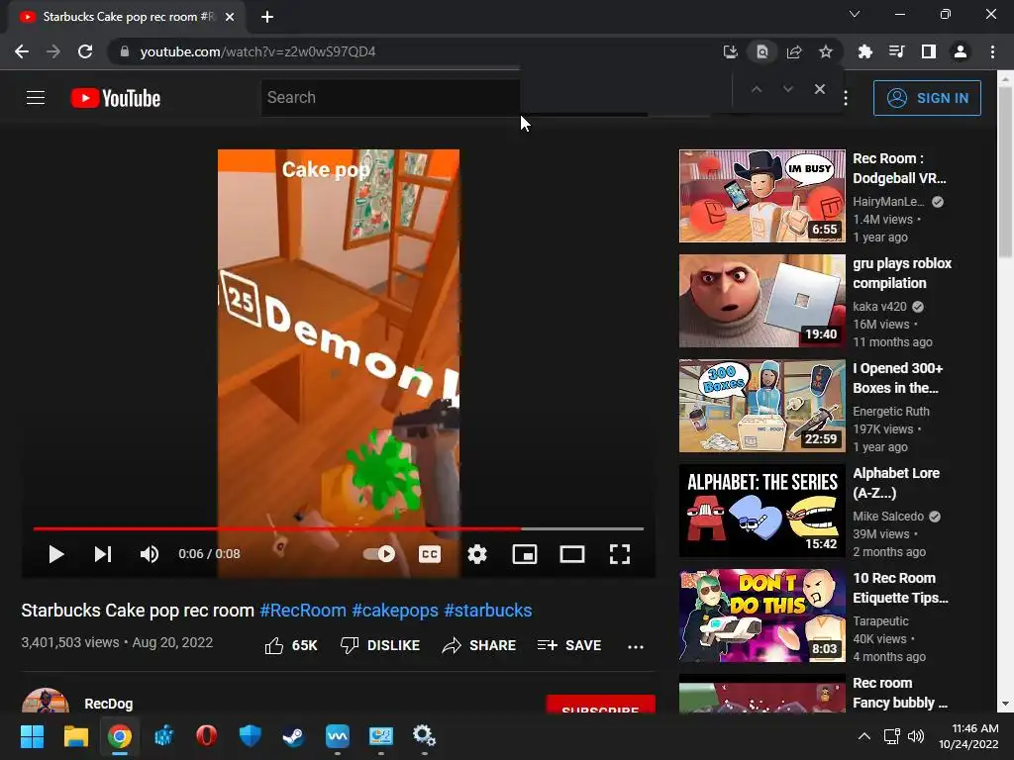Like the video with 65K likes
This screenshot has height=760, width=1014.
tap(291, 645)
